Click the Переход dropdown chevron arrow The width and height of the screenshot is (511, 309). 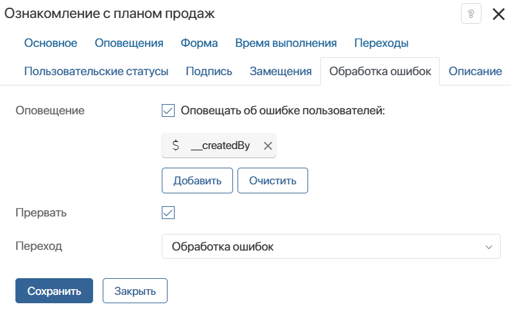point(489,247)
